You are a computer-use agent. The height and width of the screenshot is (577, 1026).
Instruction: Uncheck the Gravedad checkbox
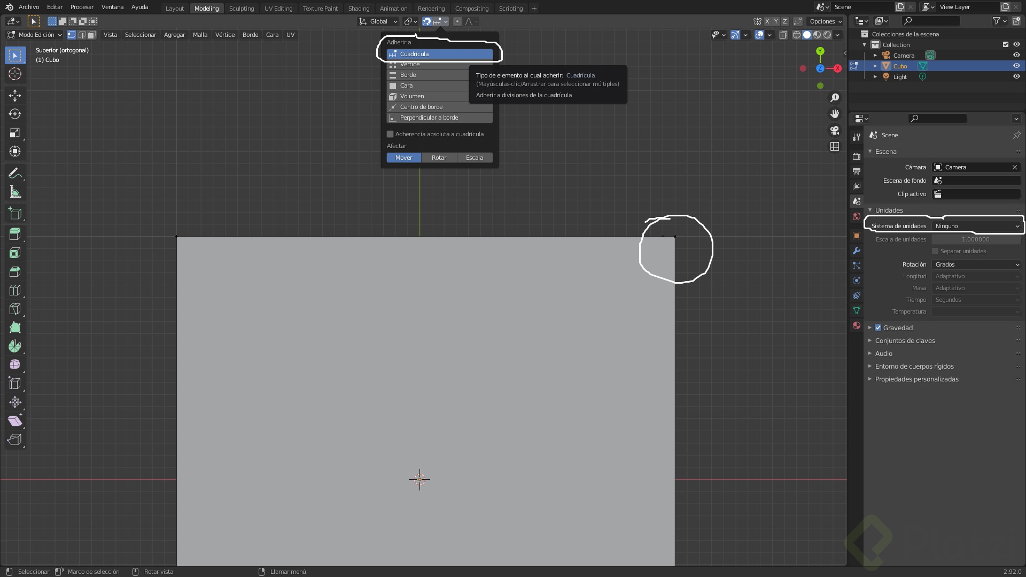878,328
